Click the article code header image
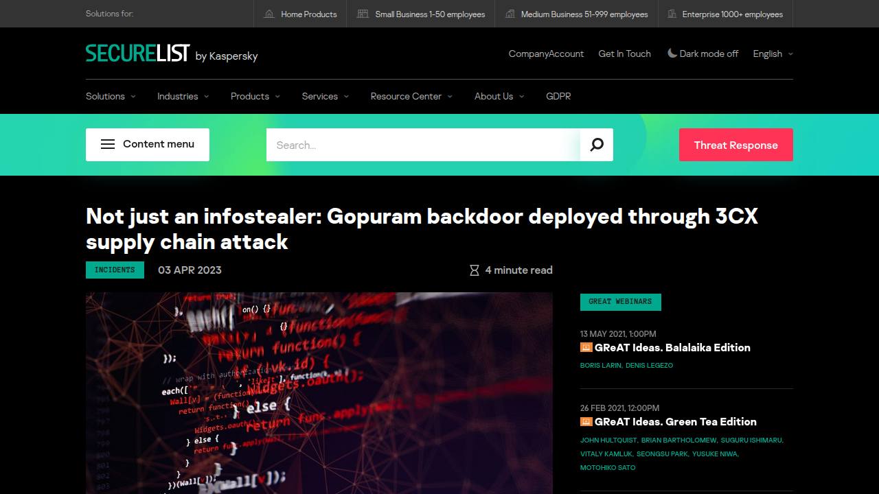 point(319,393)
